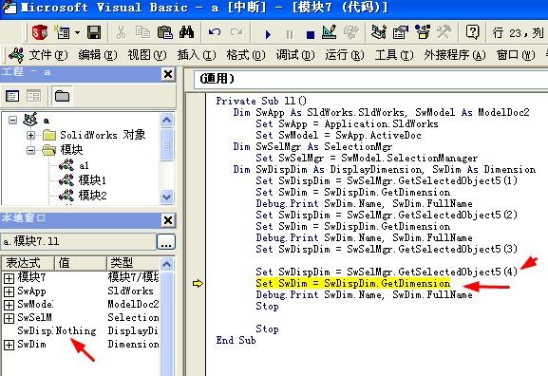Click the highlighted Set SwDim code line
The image size is (548, 376).
[353, 283]
